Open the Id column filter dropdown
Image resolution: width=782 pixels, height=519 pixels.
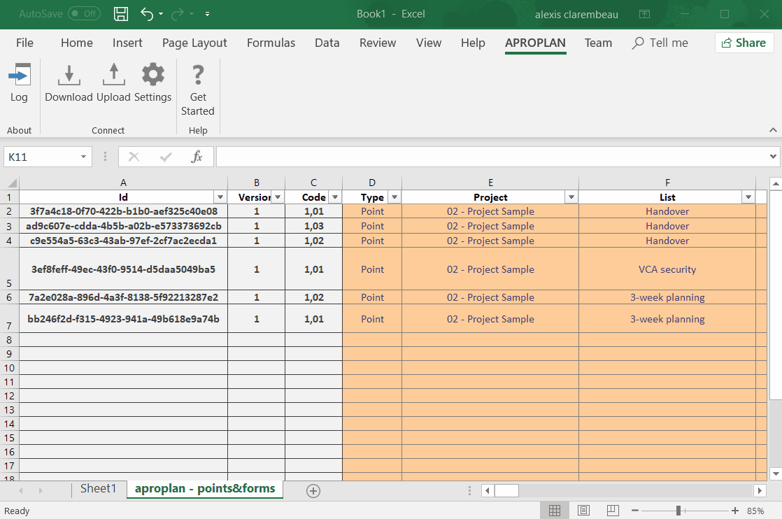[x=220, y=197]
